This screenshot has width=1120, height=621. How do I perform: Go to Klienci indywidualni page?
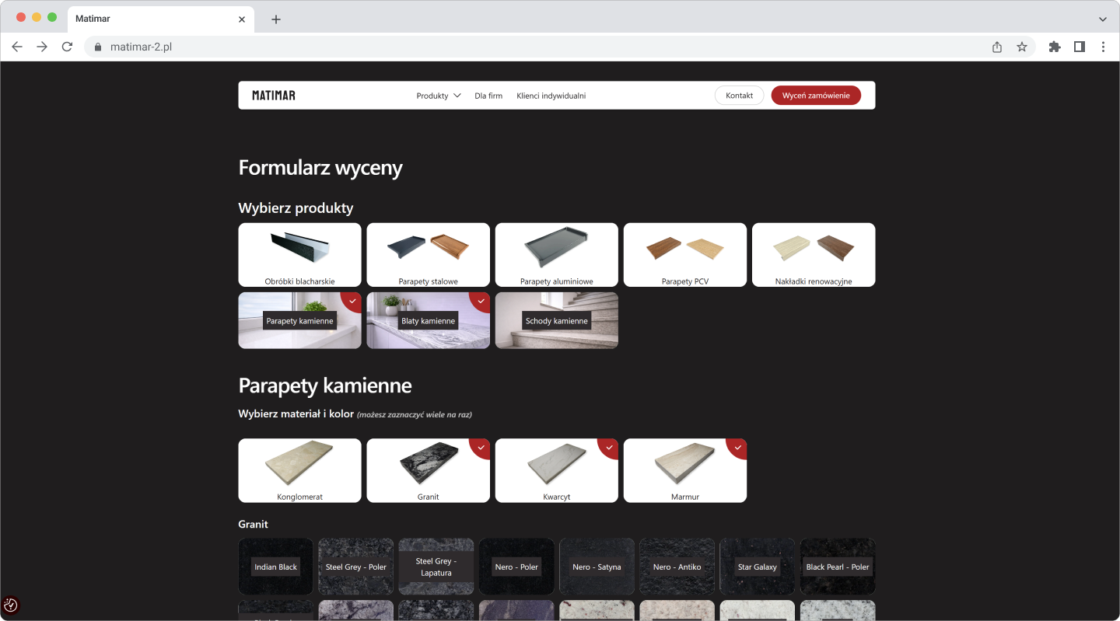[551, 96]
